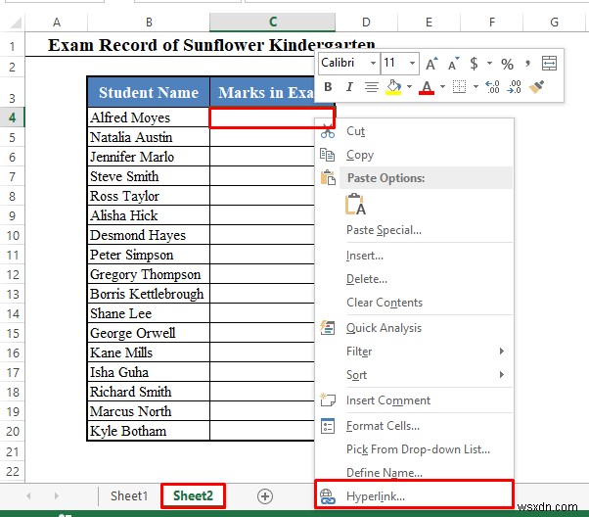Select Pick From Drop-down List...
589x517 pixels.
(x=414, y=449)
